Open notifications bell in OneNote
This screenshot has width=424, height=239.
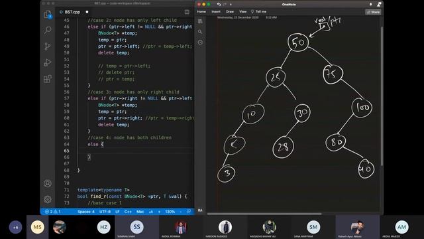tap(371, 5)
